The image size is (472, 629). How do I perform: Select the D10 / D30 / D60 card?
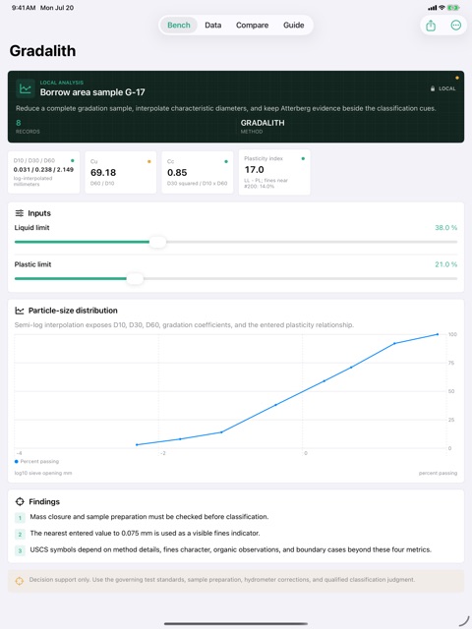click(x=43, y=173)
